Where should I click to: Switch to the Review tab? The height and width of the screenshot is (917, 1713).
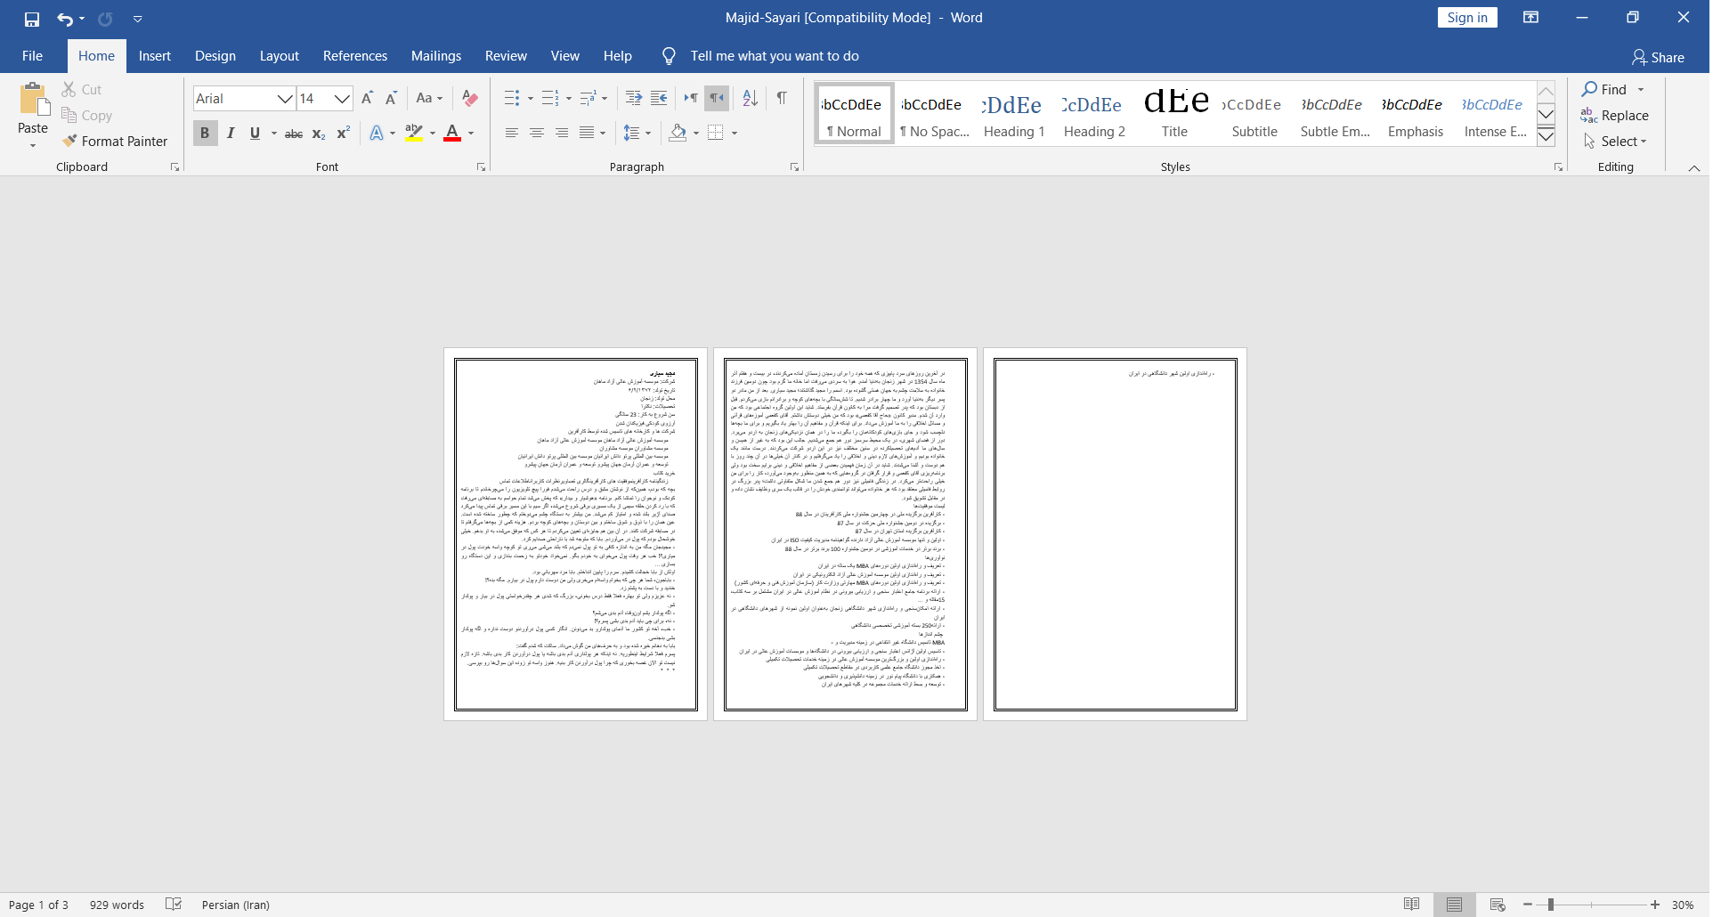point(506,56)
